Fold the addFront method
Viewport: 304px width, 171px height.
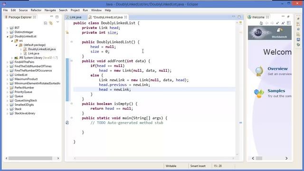coord(72,61)
